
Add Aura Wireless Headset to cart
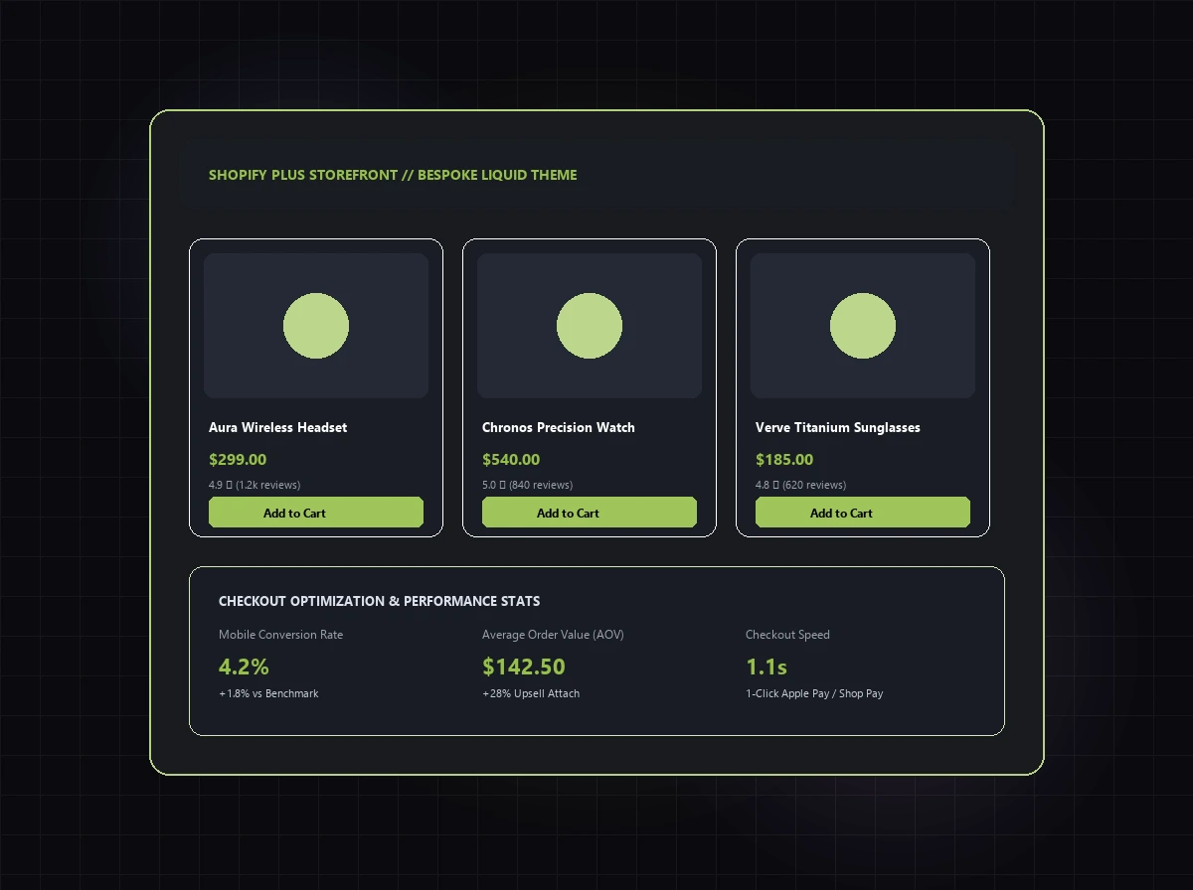pos(316,513)
